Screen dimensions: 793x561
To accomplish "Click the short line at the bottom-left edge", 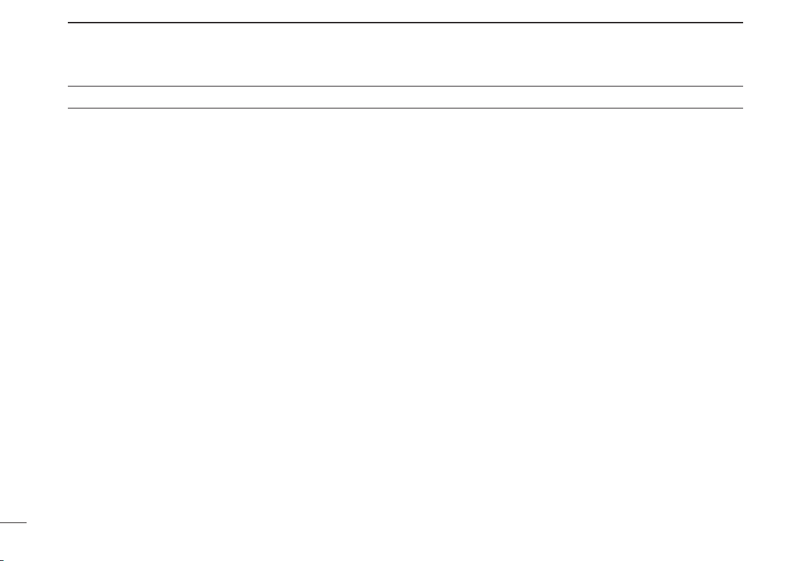I will 13,522.
